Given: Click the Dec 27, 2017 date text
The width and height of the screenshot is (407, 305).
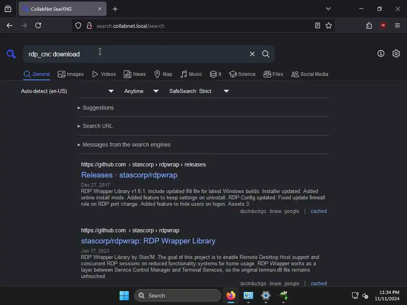Looking at the screenshot, I should click(95, 185).
